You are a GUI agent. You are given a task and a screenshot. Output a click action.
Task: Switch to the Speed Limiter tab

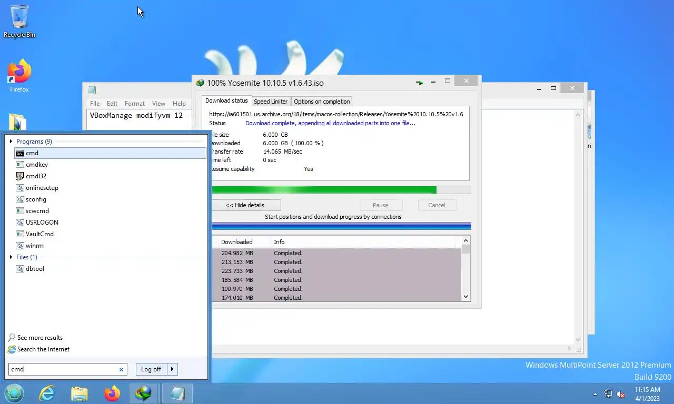pos(271,102)
